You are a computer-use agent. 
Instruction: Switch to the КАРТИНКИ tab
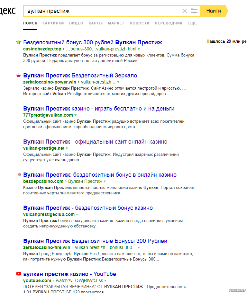tap(53, 23)
